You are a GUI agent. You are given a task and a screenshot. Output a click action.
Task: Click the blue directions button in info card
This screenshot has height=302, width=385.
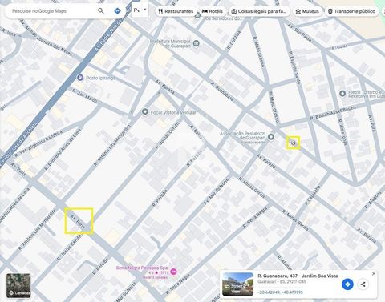[x=347, y=284]
